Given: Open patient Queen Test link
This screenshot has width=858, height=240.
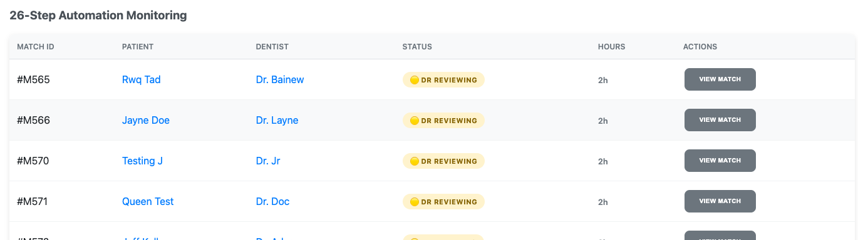Looking at the screenshot, I should 148,201.
